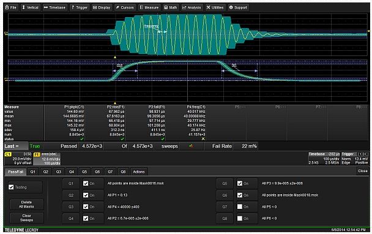Click the red X status under P4
This screenshot has height=234, width=372.
(203, 138)
